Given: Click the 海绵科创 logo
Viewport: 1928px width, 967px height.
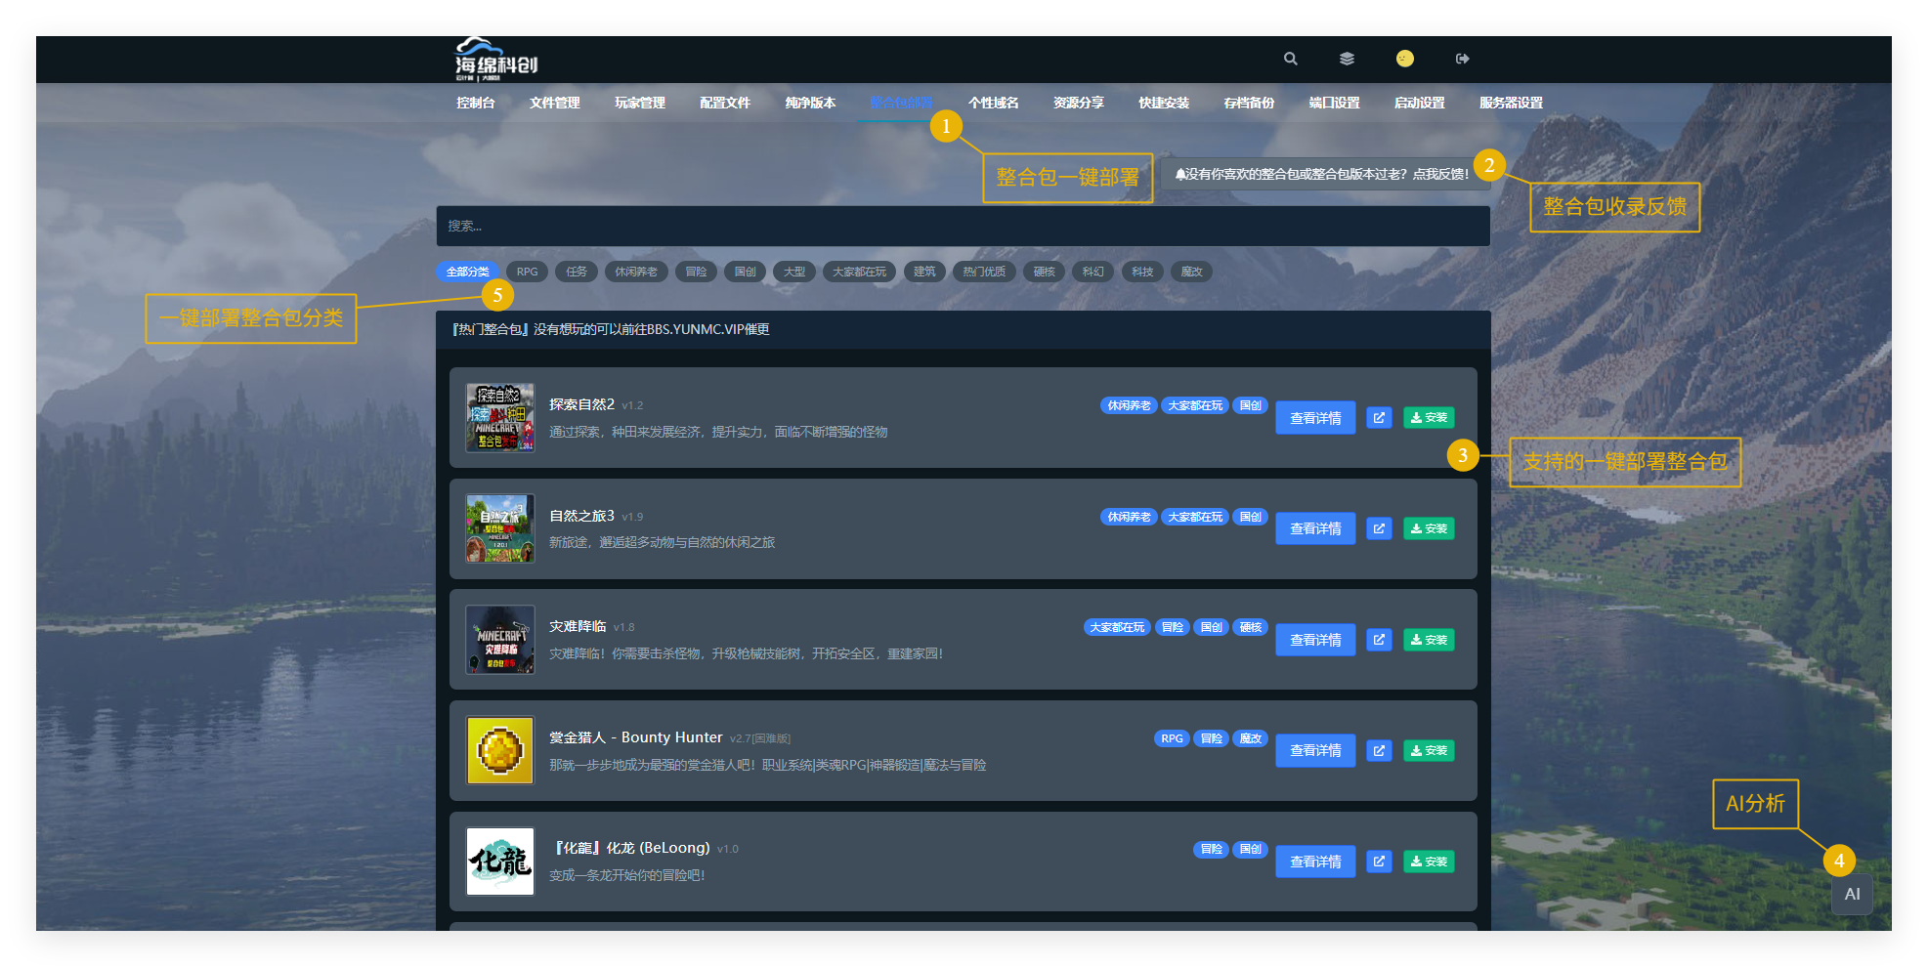Looking at the screenshot, I should click(x=495, y=60).
